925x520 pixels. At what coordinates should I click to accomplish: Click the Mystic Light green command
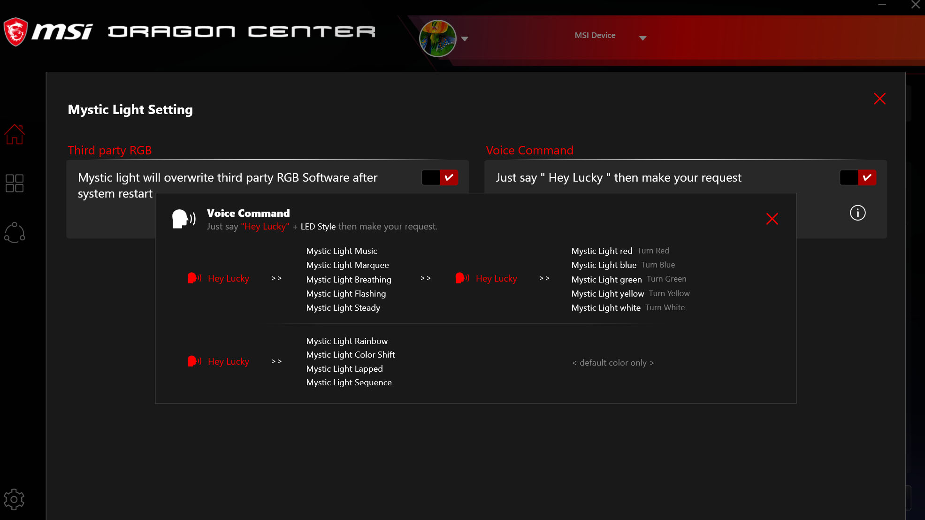(606, 280)
